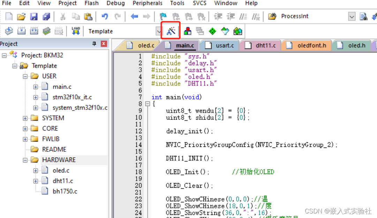Click the Batch Build icon
The width and height of the screenshot is (377, 218).
point(46,31)
